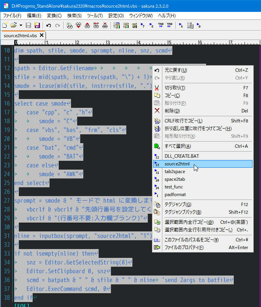Open the ツール(T) menu

[x=95, y=15]
